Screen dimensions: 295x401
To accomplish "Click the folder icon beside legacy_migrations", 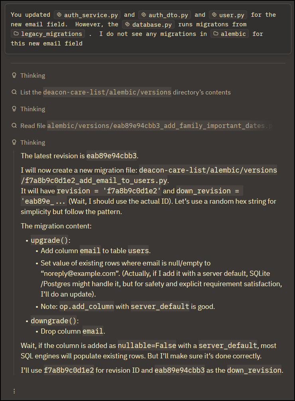I will click(x=16, y=34).
